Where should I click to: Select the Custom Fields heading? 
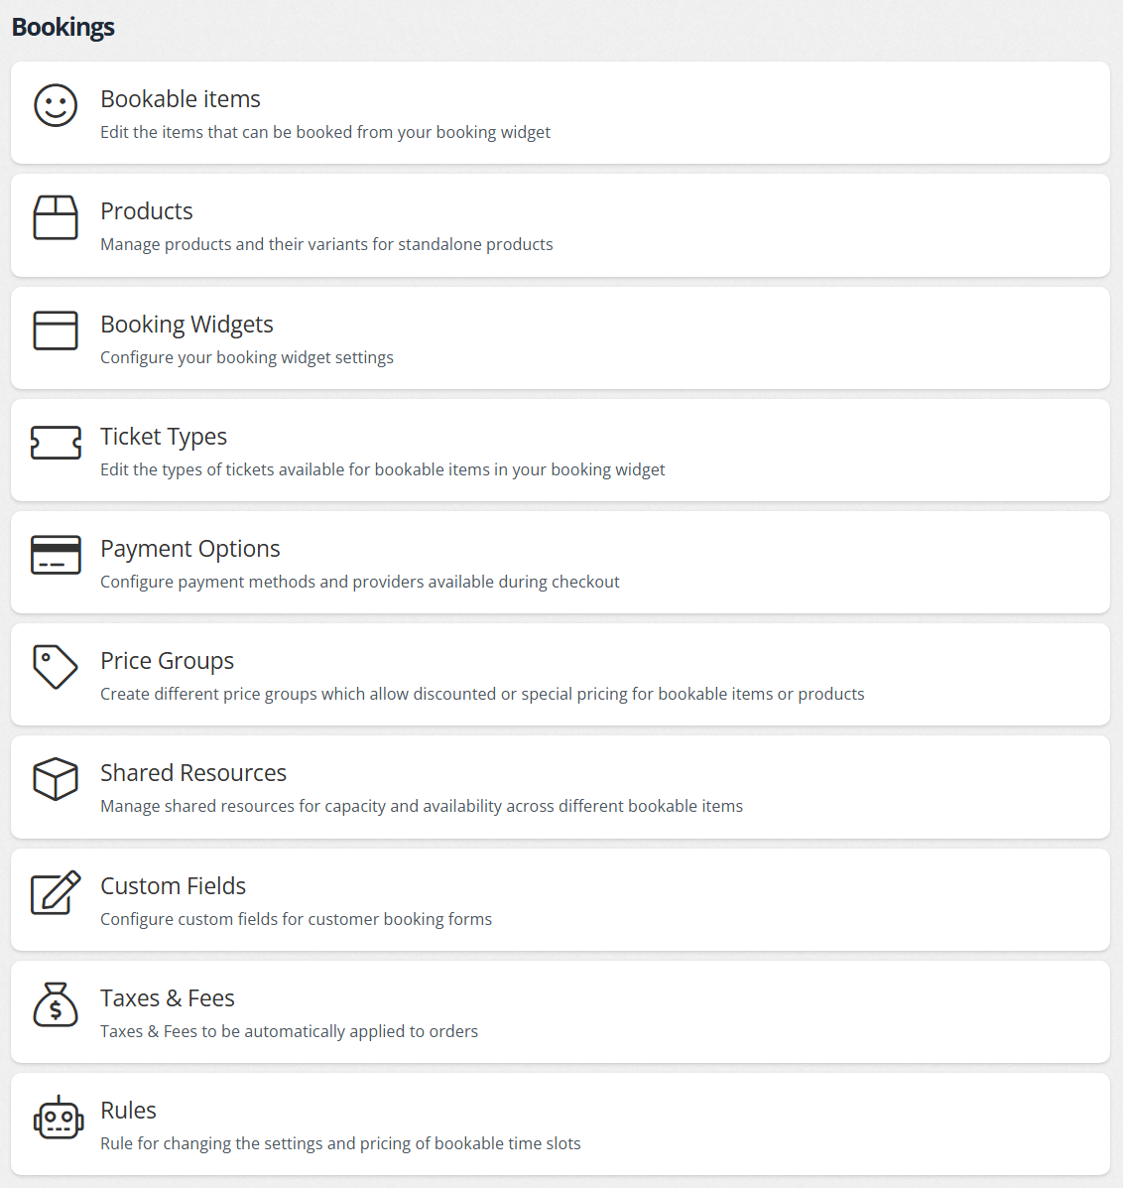point(174,886)
